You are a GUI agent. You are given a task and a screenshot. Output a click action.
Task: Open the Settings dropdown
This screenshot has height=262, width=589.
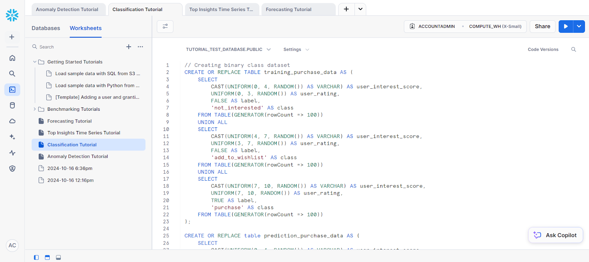tap(296, 49)
